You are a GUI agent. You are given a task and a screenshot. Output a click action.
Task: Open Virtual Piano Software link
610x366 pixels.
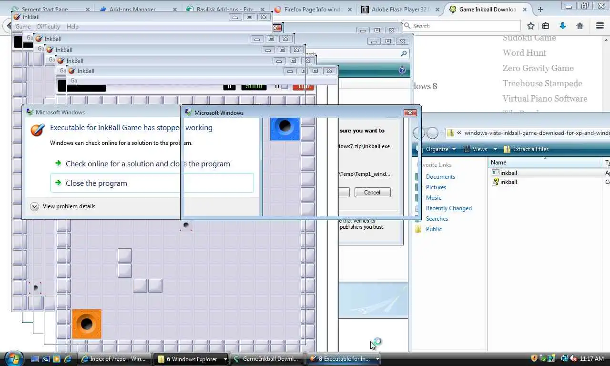point(545,99)
